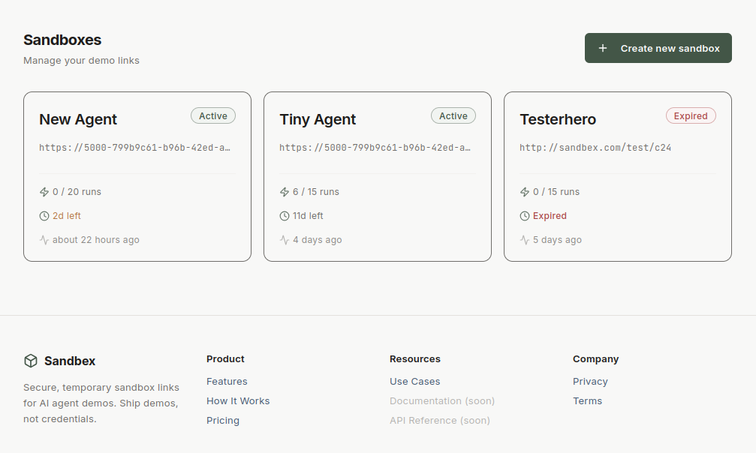
Task: Click the plus icon on Create new sandbox
Action: [x=603, y=48]
